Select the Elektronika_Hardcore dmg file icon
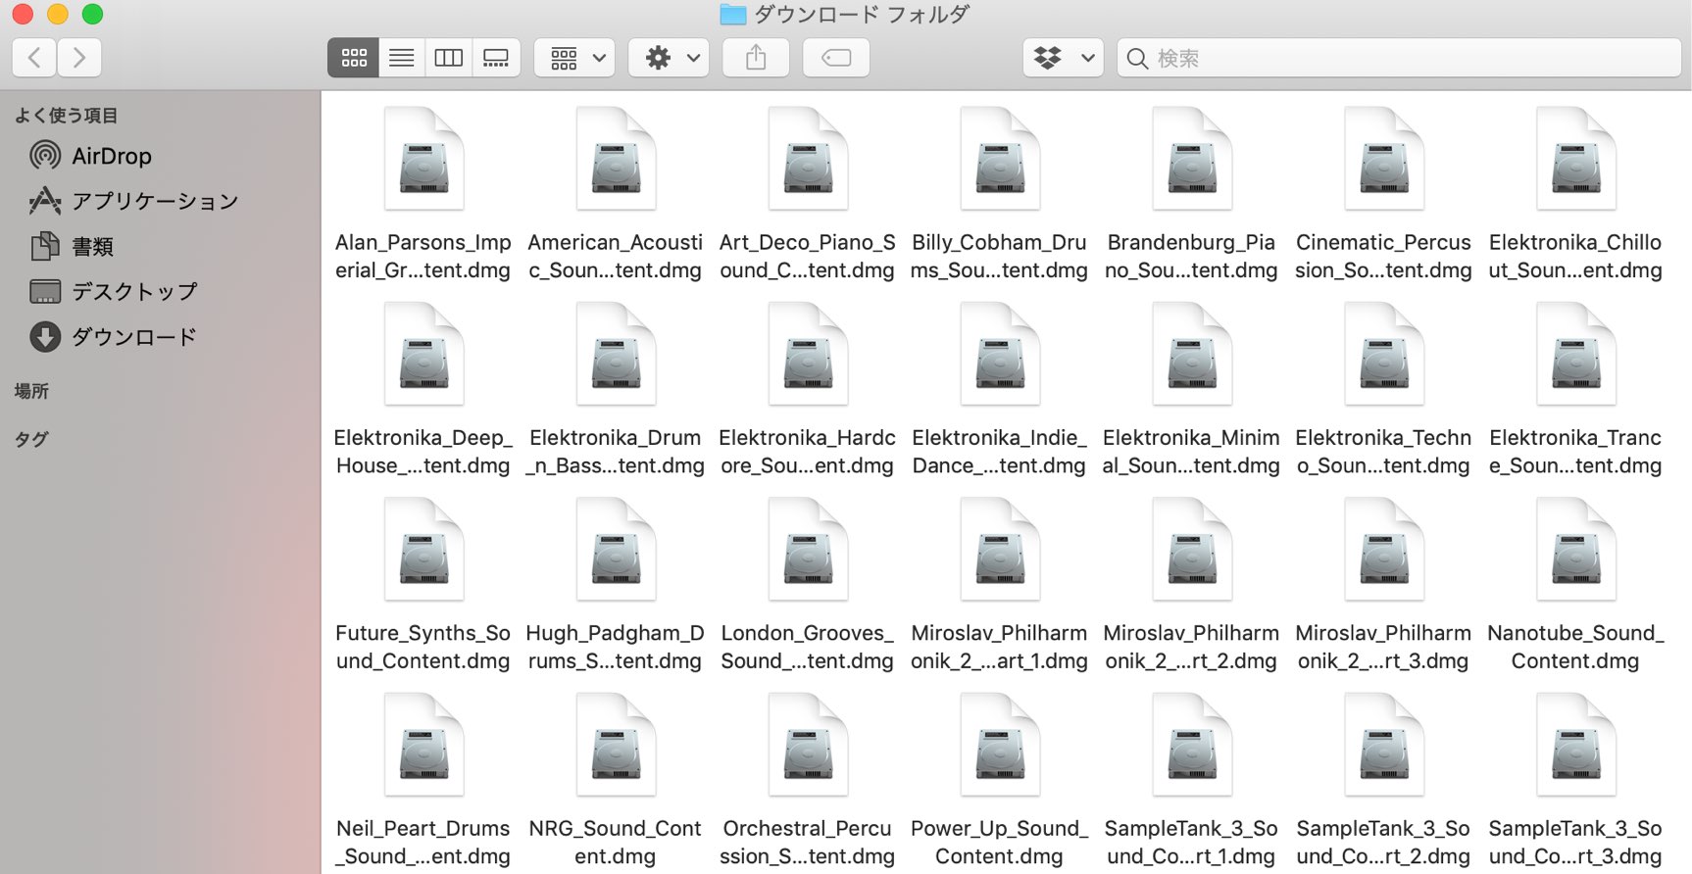 808,354
